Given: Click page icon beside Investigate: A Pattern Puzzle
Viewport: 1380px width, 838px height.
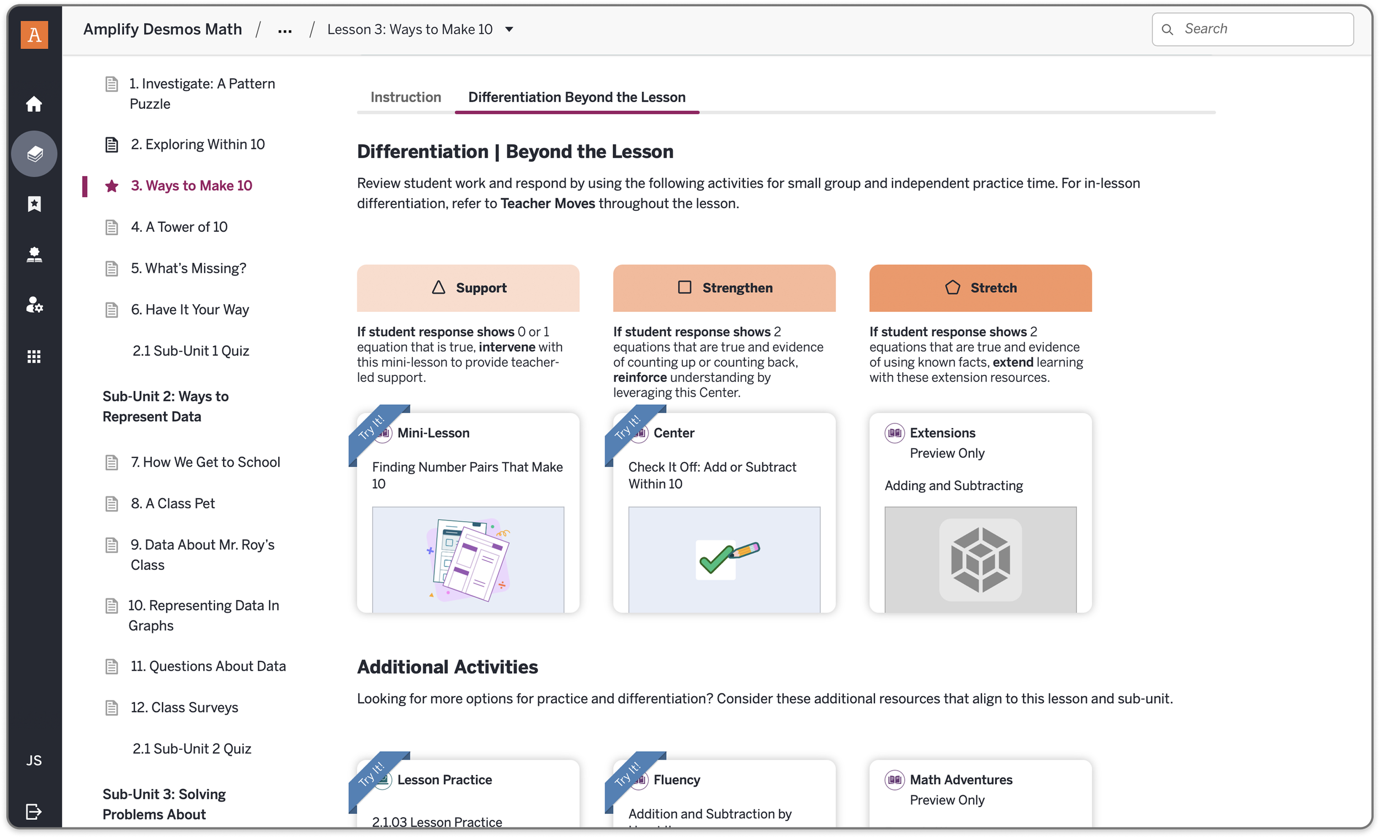Looking at the screenshot, I should tap(112, 84).
